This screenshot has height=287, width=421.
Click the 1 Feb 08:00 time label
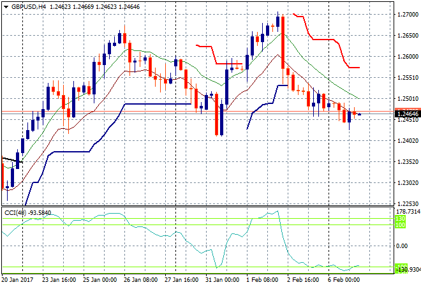[x=262, y=280]
